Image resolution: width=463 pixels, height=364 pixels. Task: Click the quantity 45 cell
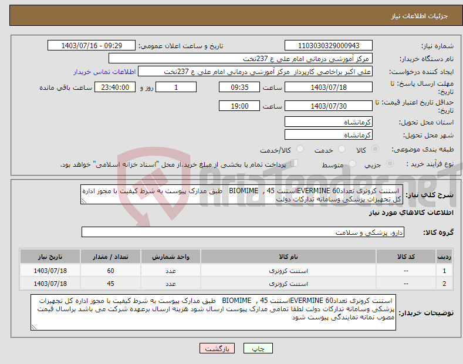point(110,284)
